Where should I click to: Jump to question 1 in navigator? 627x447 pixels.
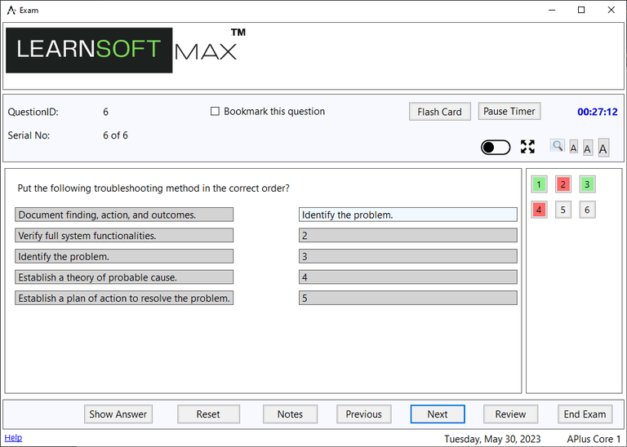click(539, 184)
